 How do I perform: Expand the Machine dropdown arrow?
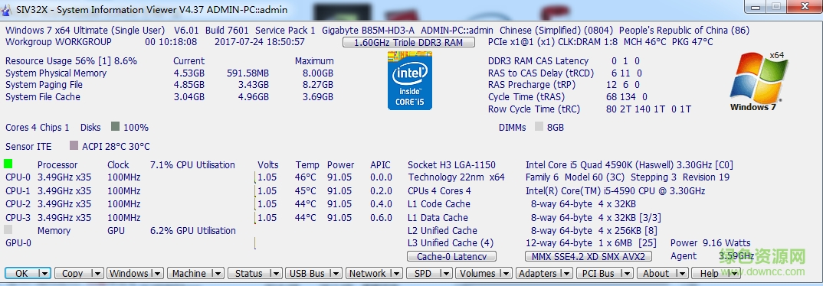tap(218, 273)
